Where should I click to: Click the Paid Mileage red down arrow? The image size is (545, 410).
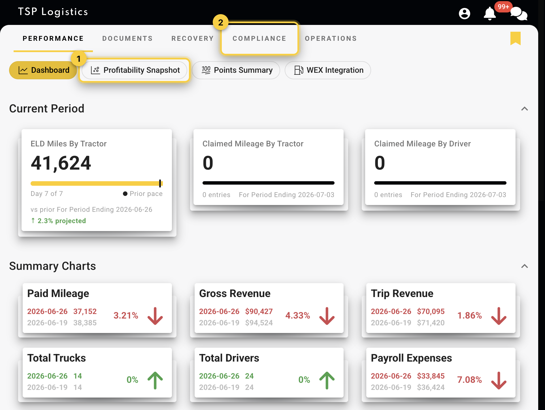click(155, 316)
